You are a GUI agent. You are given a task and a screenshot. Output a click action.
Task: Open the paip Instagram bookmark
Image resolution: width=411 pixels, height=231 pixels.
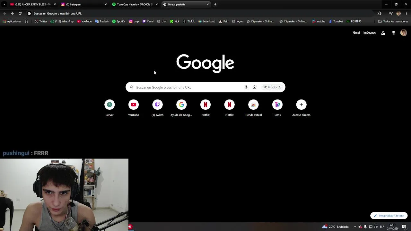tap(134, 21)
